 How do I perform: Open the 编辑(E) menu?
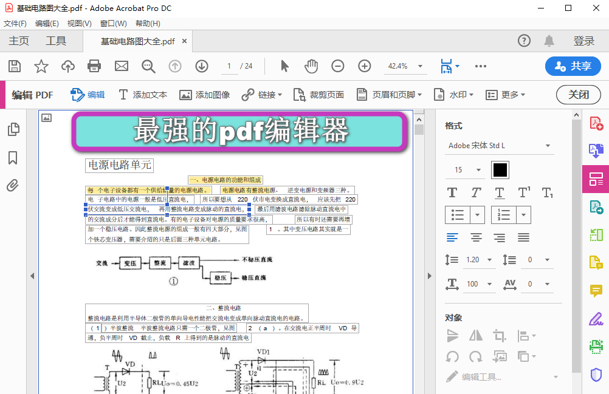[47, 24]
